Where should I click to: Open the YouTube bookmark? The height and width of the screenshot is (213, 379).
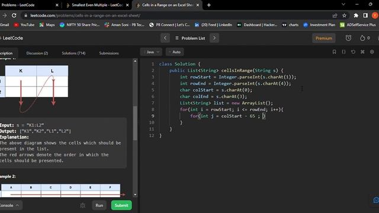[x=24, y=25]
